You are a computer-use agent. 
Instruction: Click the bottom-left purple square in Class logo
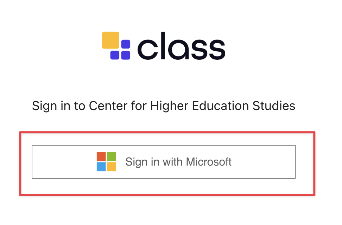[x=115, y=55]
